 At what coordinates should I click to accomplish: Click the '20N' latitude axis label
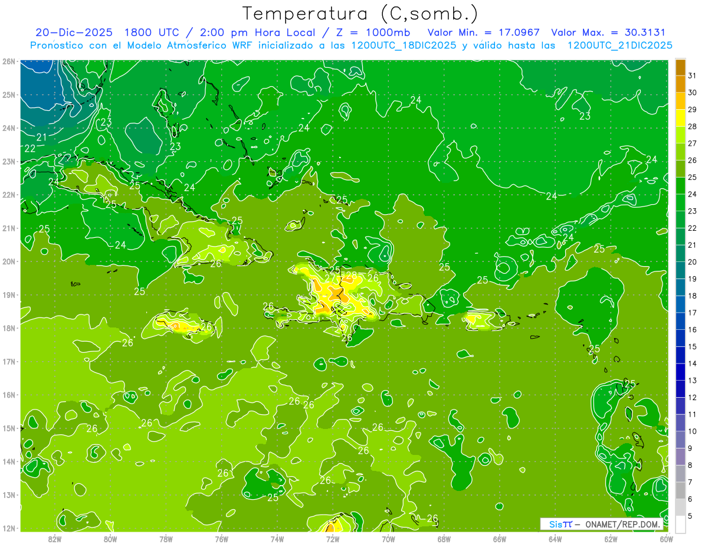9,261
